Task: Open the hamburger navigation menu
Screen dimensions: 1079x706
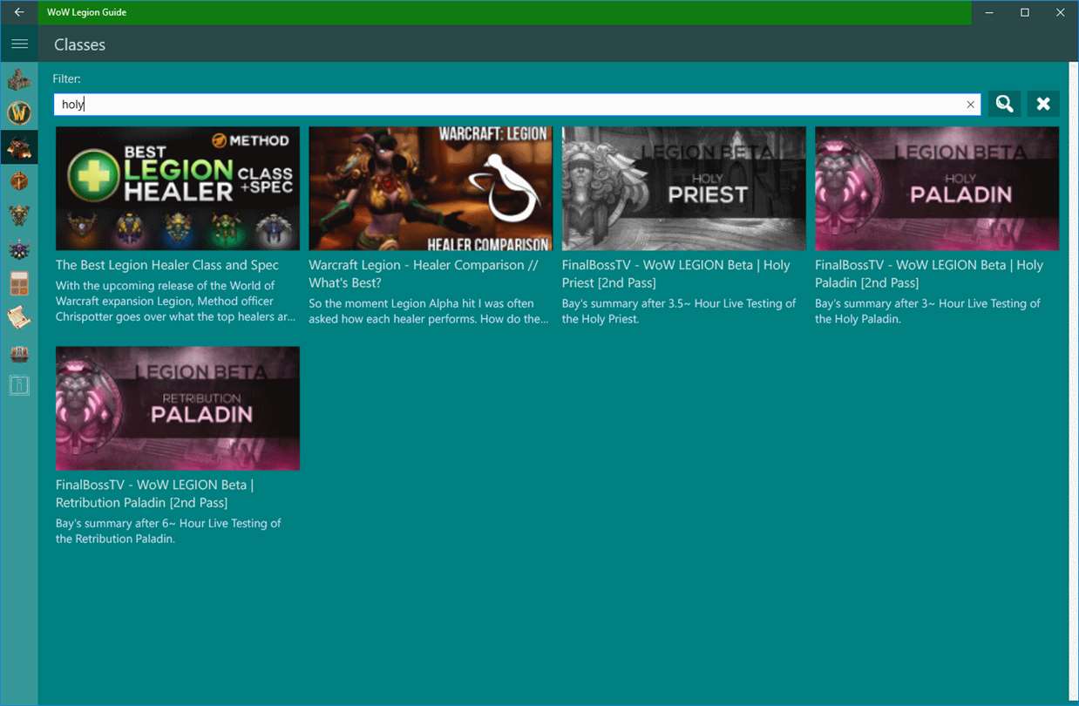Action: pos(19,44)
